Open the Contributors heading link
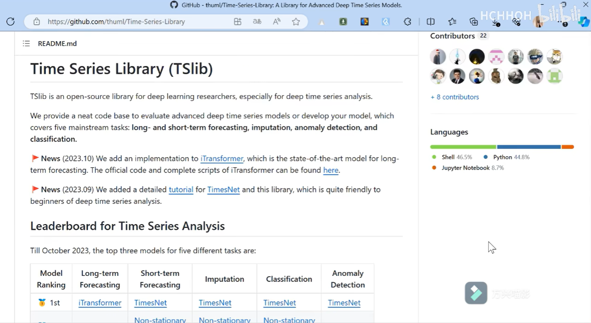This screenshot has width=591, height=323. click(452, 36)
